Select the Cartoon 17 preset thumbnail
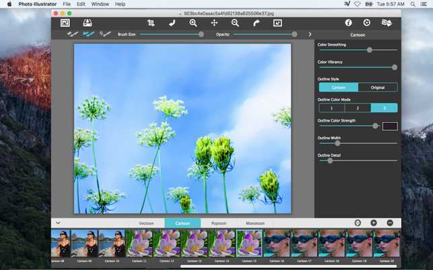Image resolution: width=433 pixels, height=270 pixels. (x=304, y=244)
